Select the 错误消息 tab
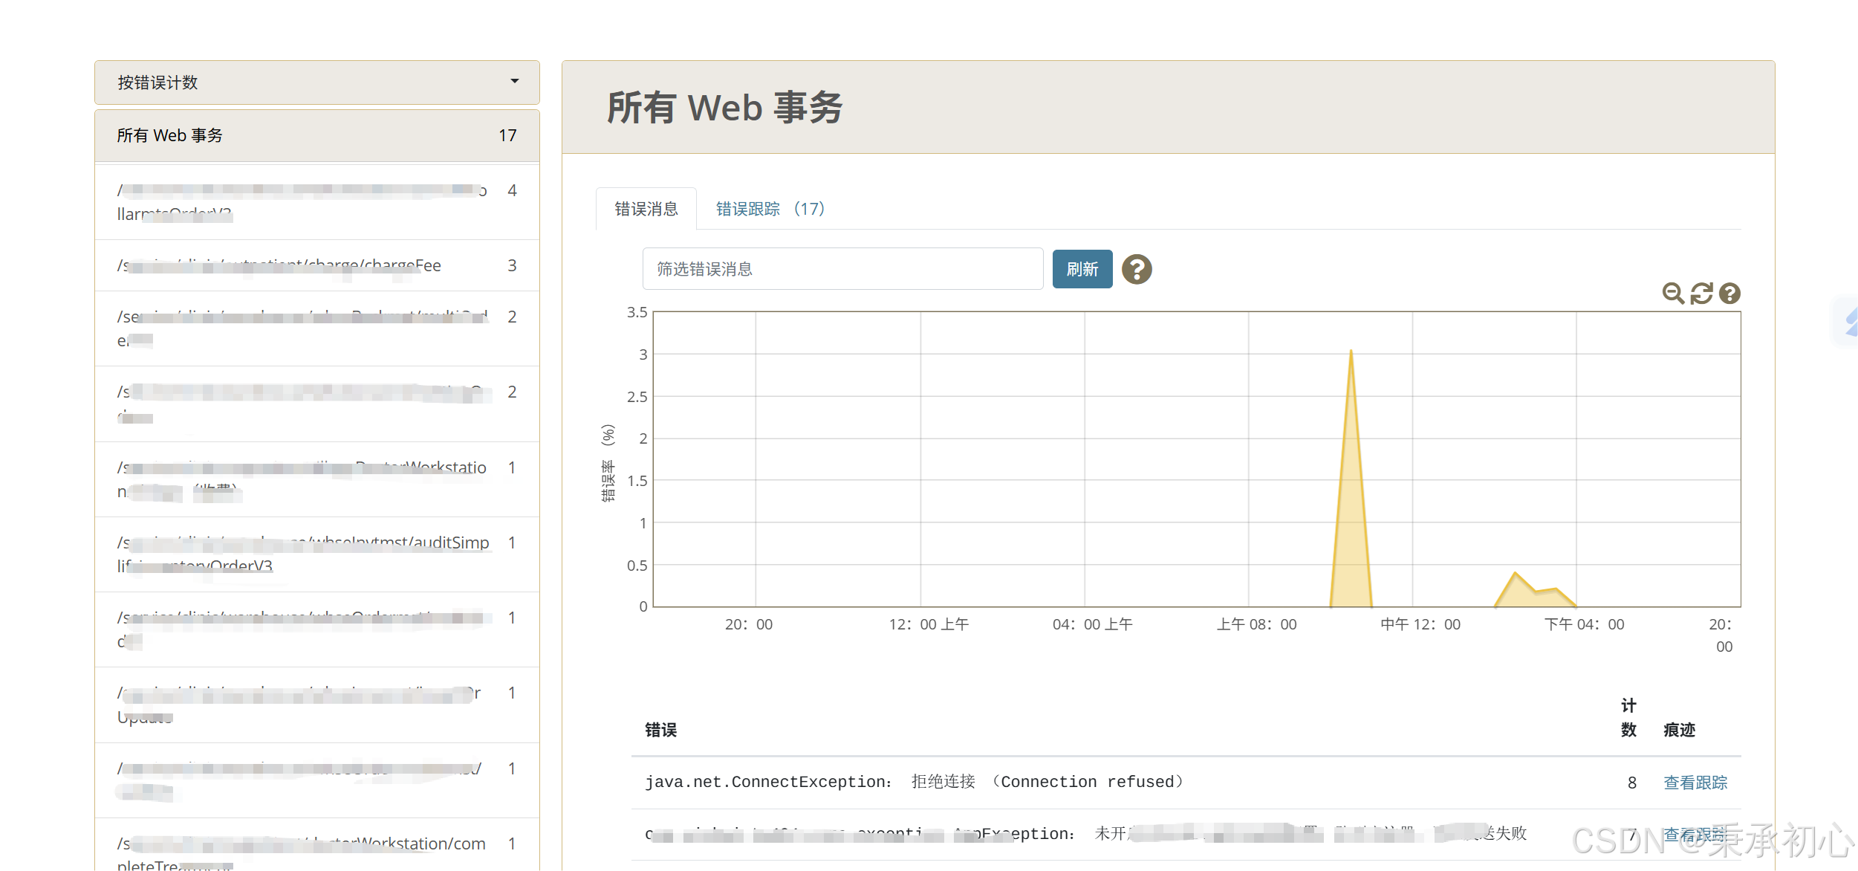This screenshot has height=871, width=1858. [x=646, y=209]
